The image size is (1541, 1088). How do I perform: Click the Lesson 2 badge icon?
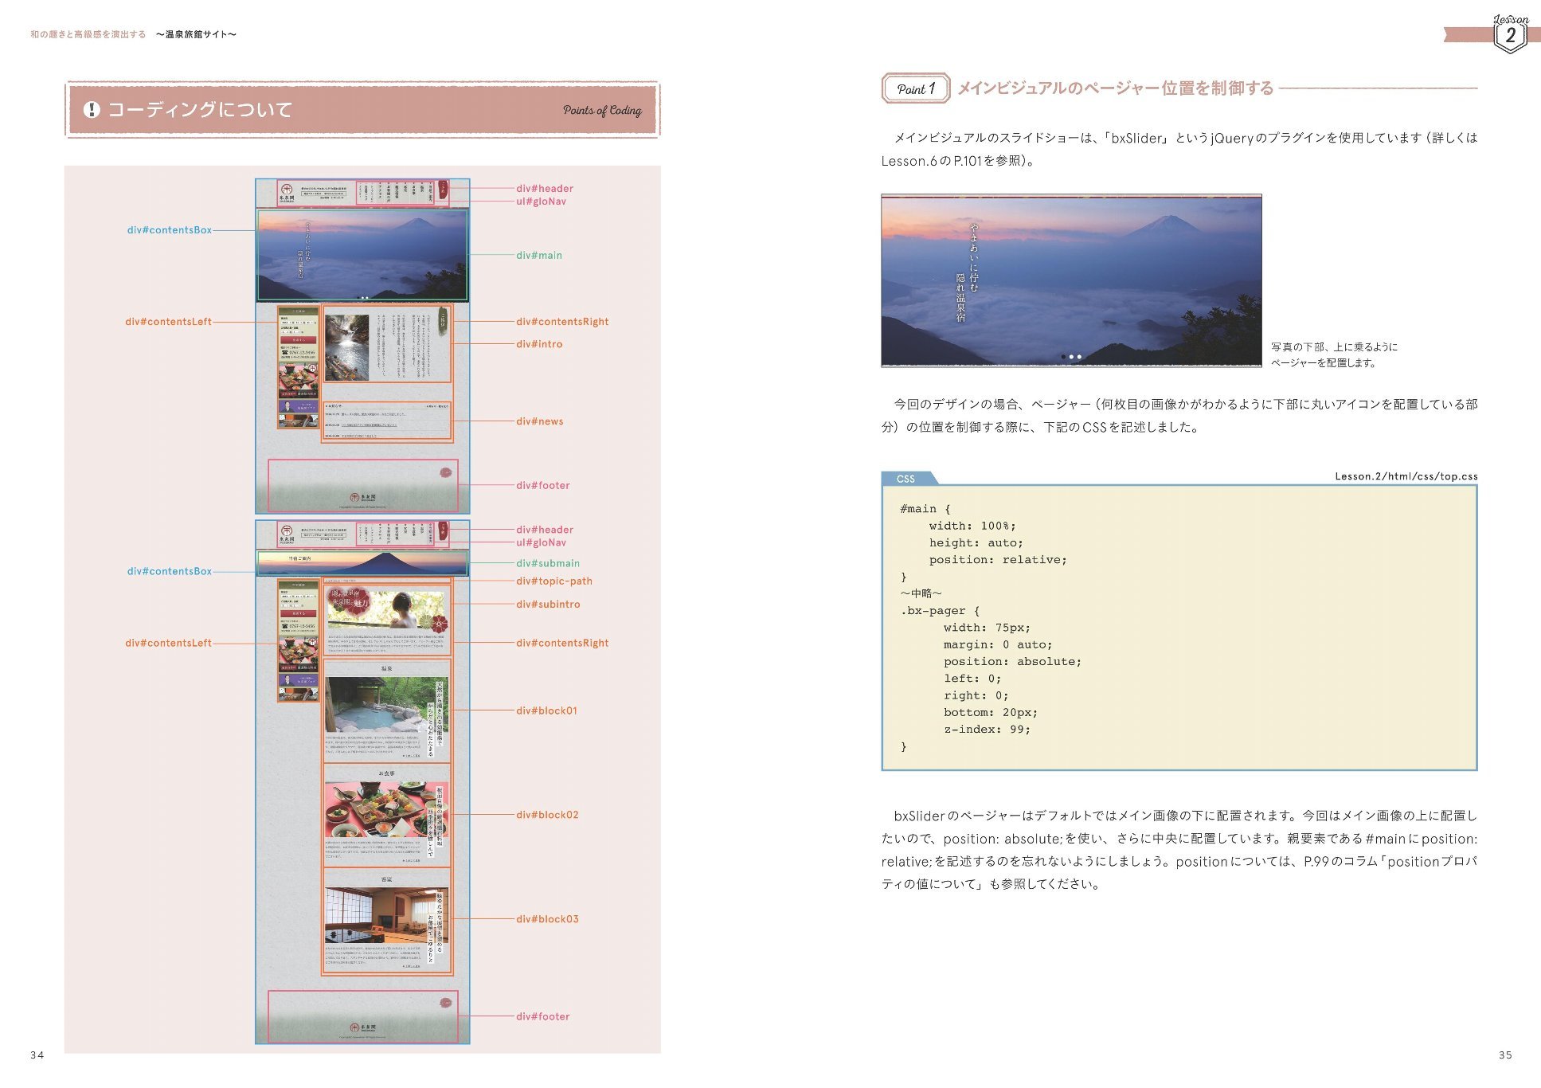tap(1510, 35)
